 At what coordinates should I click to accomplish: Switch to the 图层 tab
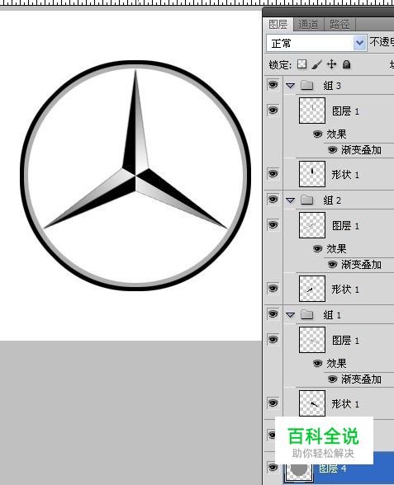[278, 24]
